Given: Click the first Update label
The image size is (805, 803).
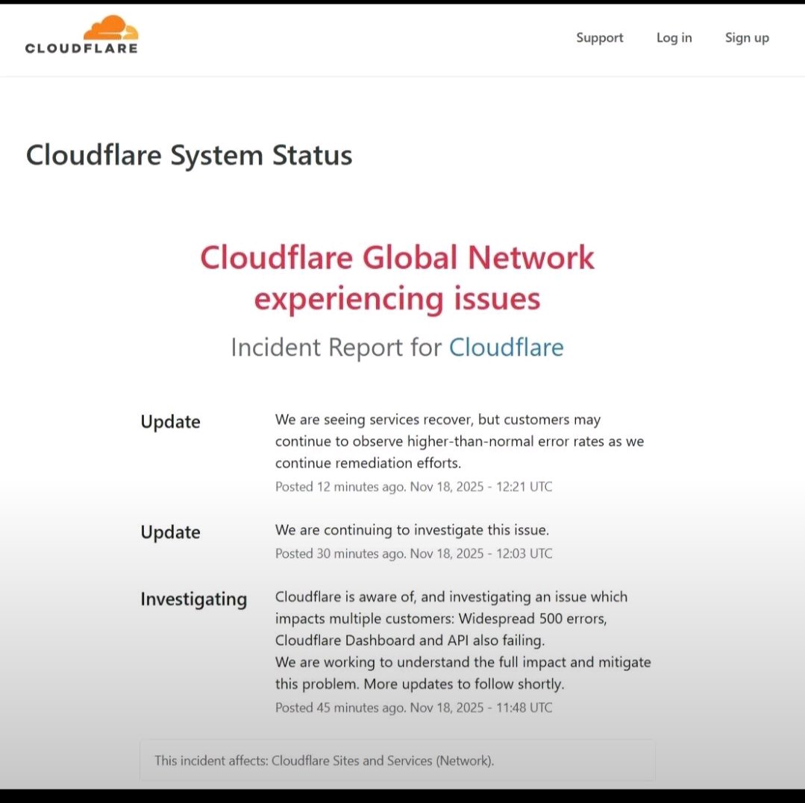Looking at the screenshot, I should (x=170, y=422).
